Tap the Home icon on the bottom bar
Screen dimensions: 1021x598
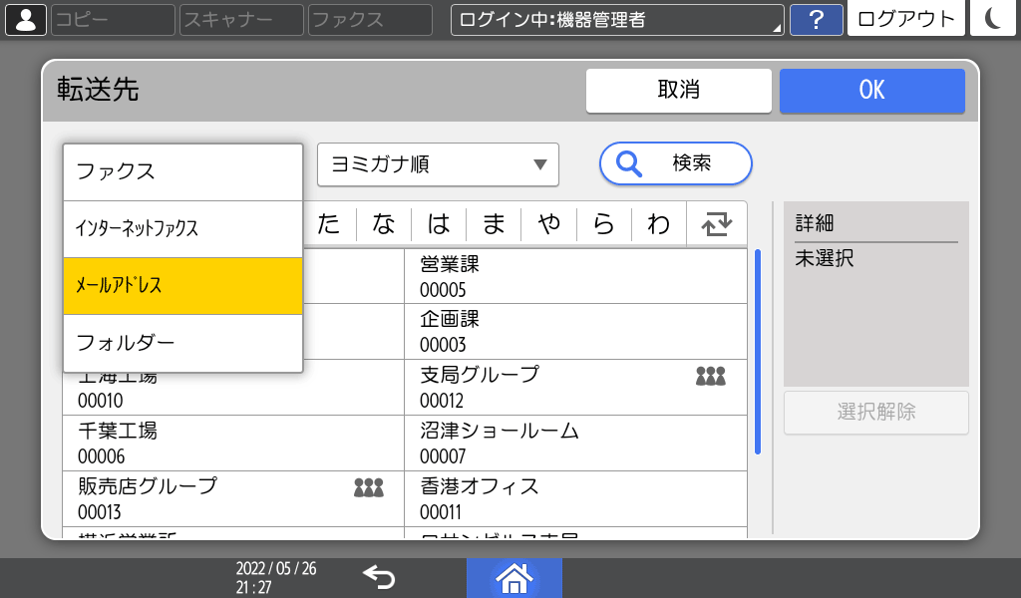tap(513, 576)
